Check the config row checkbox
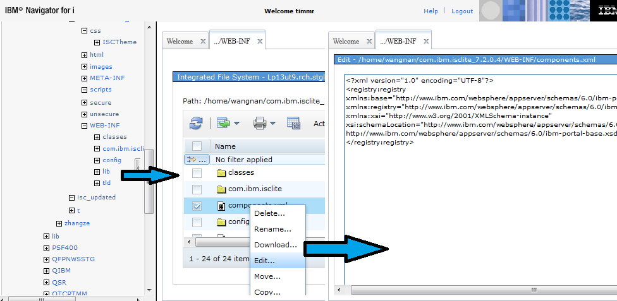This screenshot has height=301, width=617. tap(197, 223)
